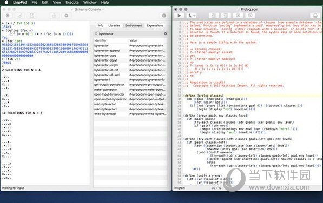This screenshot has height=203, width=323.
Task: Click the '30 : 10' cursor position indicator
Action: (x=216, y=188)
